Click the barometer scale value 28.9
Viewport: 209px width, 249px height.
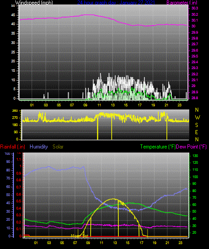click(x=195, y=92)
